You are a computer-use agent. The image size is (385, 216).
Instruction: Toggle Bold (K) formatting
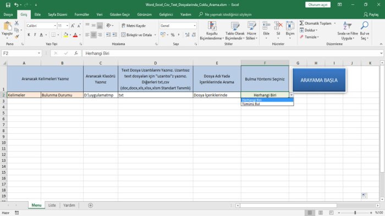29,35
